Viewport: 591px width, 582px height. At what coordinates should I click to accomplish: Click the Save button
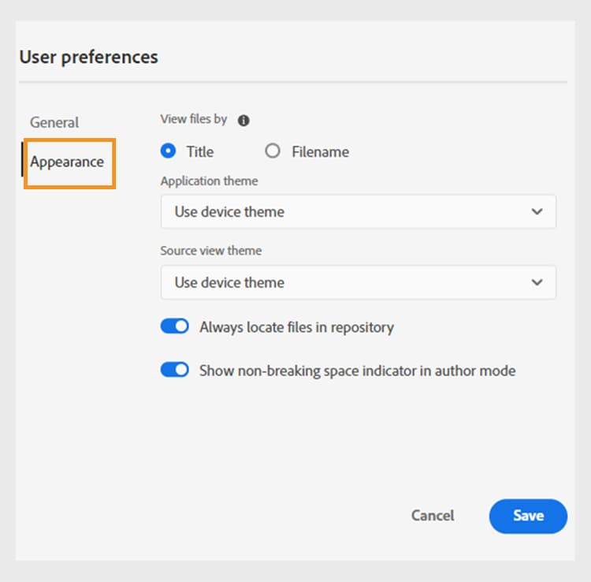(528, 516)
